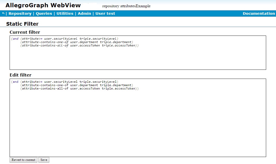Click triple.accessToken text in Current filter
276x164 pixels.
point(119,45)
